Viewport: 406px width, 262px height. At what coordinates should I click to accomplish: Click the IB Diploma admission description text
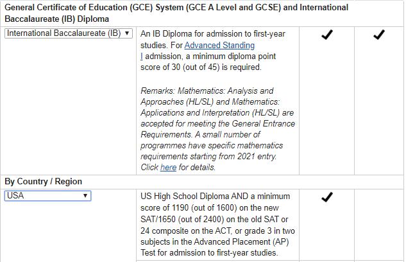click(213, 51)
